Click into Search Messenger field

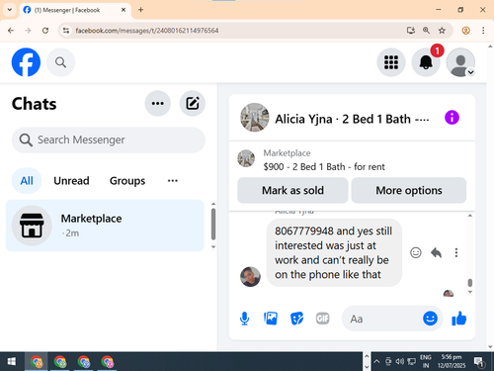point(109,139)
